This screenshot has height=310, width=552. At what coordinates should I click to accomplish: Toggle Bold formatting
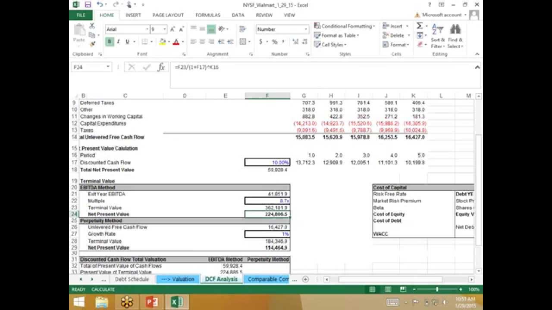tap(110, 42)
